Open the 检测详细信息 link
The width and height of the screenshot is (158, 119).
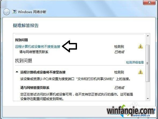pos(135,62)
